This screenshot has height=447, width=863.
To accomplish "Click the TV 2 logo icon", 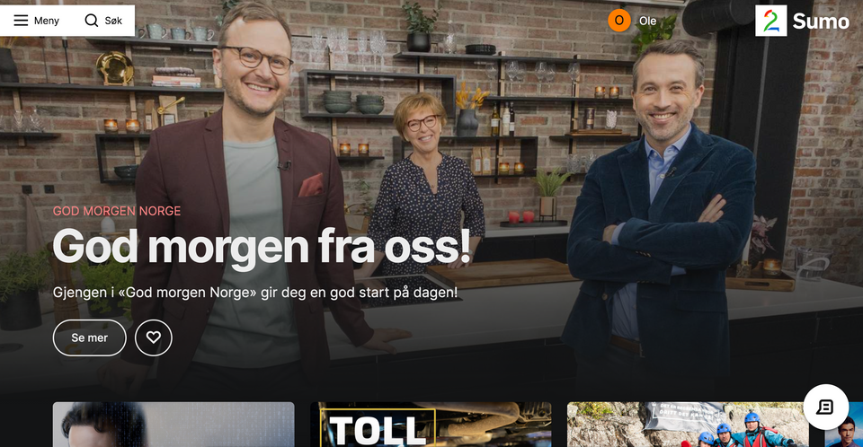I will point(771,21).
